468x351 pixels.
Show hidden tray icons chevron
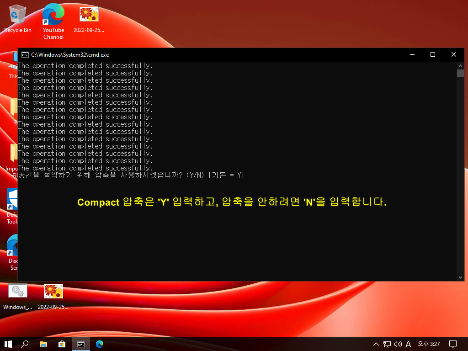click(376, 344)
